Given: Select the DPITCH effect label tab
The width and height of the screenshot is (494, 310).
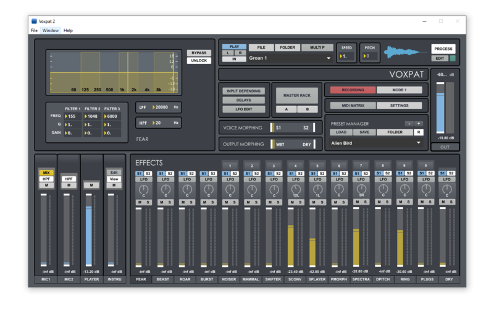Looking at the screenshot, I should pyautogui.click(x=382, y=279).
